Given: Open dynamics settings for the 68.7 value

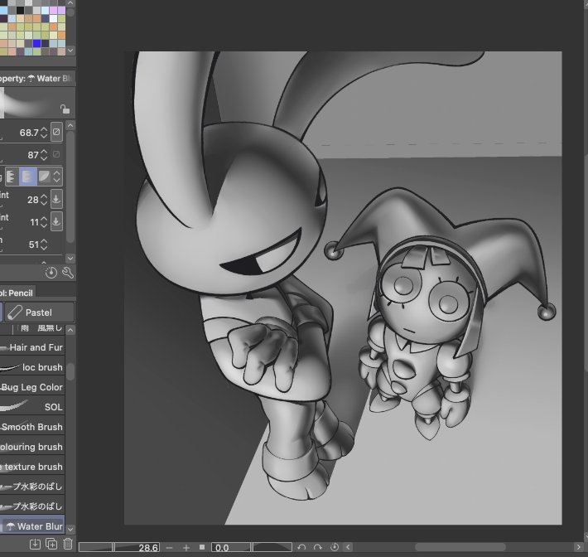Looking at the screenshot, I should [56, 132].
